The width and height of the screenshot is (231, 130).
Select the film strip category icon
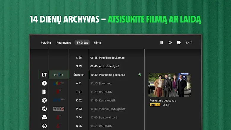44,92
